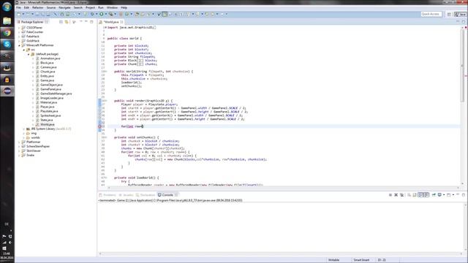The image size is (468, 263).
Task: Toggle Show Console When Standard Out Changes
Action: 420,195
